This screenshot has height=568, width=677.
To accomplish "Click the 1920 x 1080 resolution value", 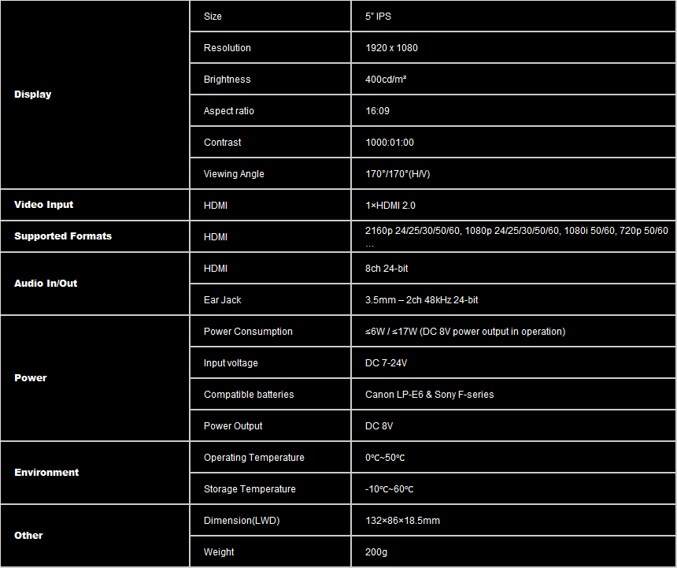I will point(391,48).
